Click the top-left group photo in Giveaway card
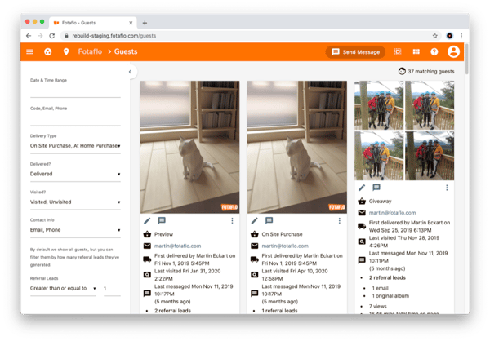This screenshot has width=490, height=341. 379,105
